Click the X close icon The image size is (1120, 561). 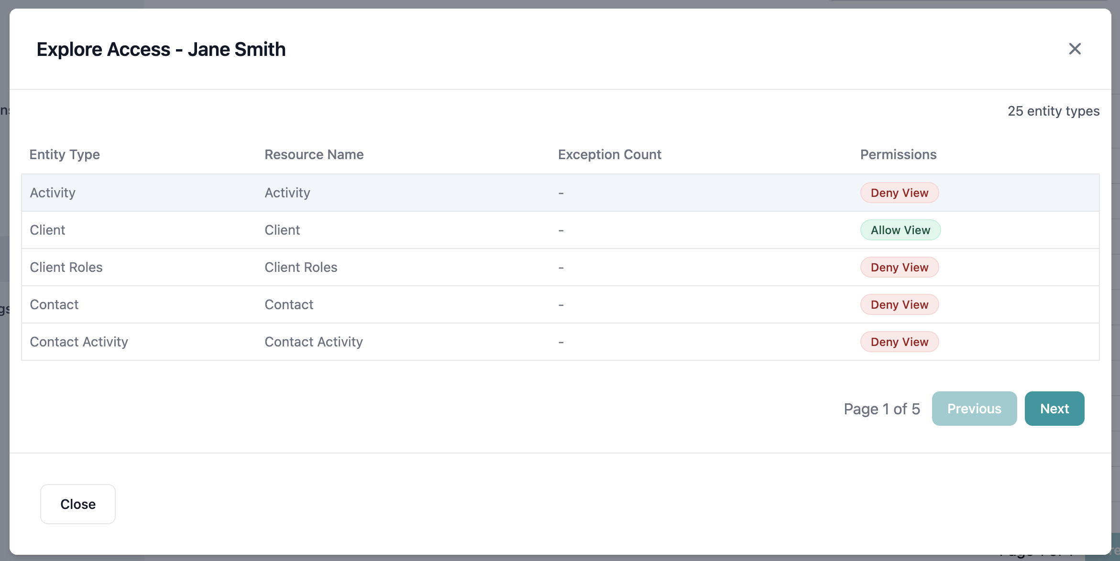tap(1075, 49)
